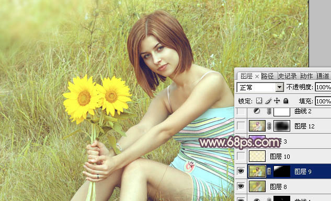Click the 填充 value field

(323, 101)
